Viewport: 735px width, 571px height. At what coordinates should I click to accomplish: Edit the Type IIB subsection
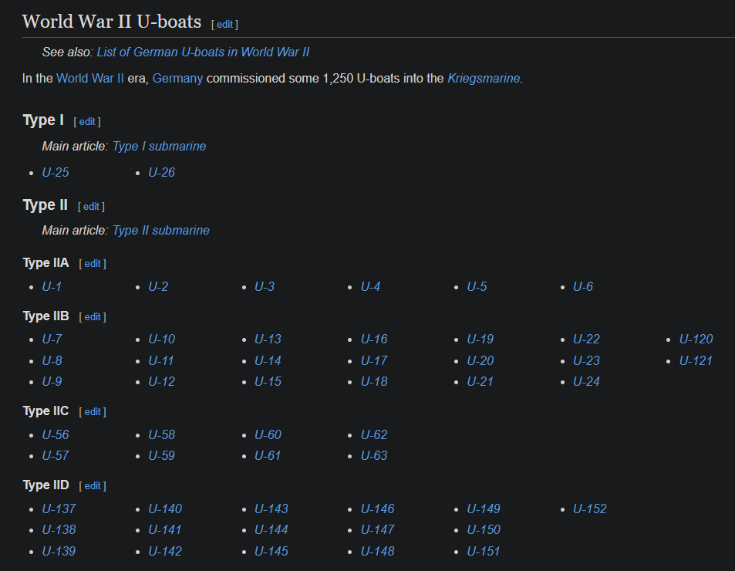point(93,317)
